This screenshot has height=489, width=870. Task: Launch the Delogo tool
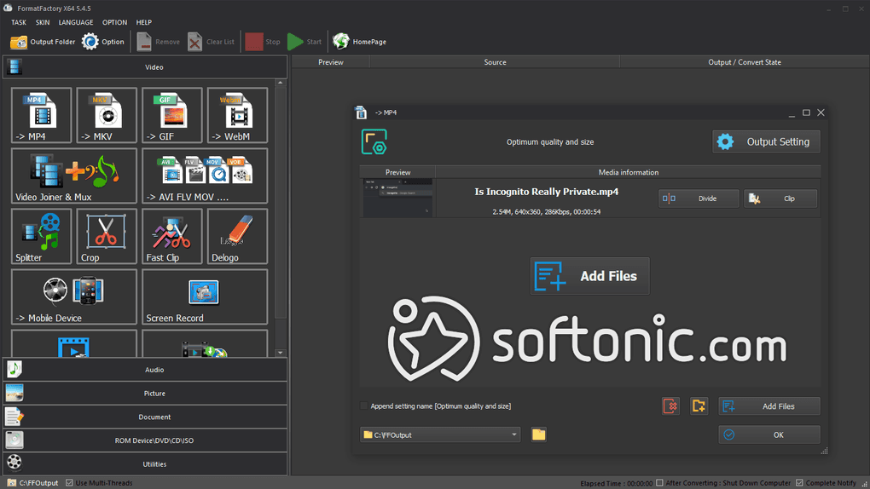click(237, 236)
